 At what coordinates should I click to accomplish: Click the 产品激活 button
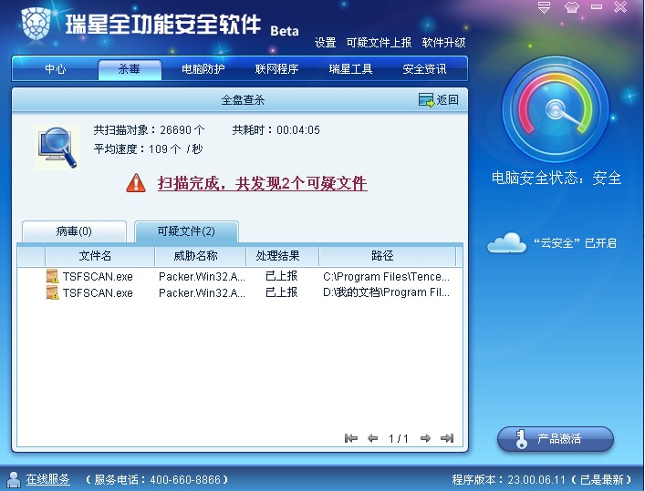tap(556, 439)
